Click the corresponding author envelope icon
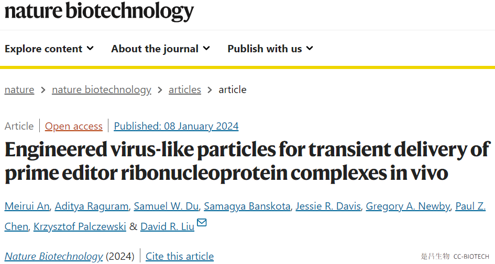This screenshot has height=264, width=495. point(202,222)
